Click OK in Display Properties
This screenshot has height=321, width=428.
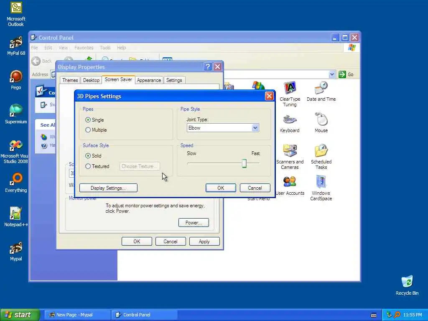137,241
